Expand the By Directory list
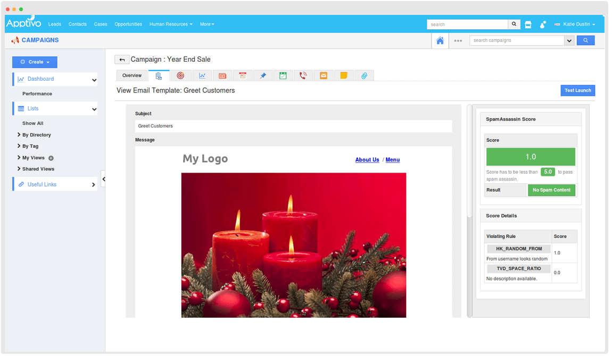 pos(19,135)
